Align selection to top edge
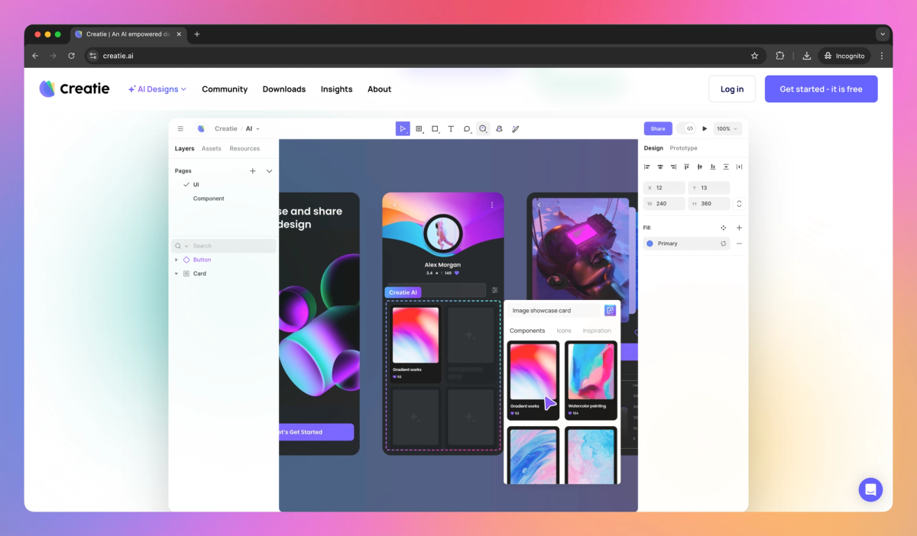This screenshot has height=536, width=917. point(686,166)
